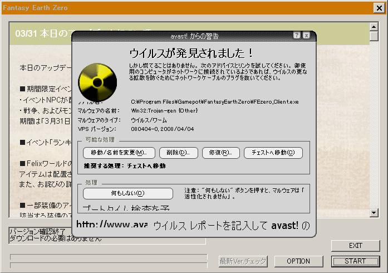Viewport: 388px width, 273px height.
Task: Open the OPTION settings button
Action: tap(299, 261)
